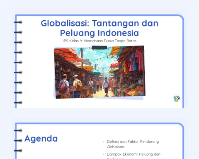This screenshot has height=159, width=199.
Task: Select subtitle "IPS Kelas 9: Memahami Dunia Tanpa Batas"
Action: 99,41
